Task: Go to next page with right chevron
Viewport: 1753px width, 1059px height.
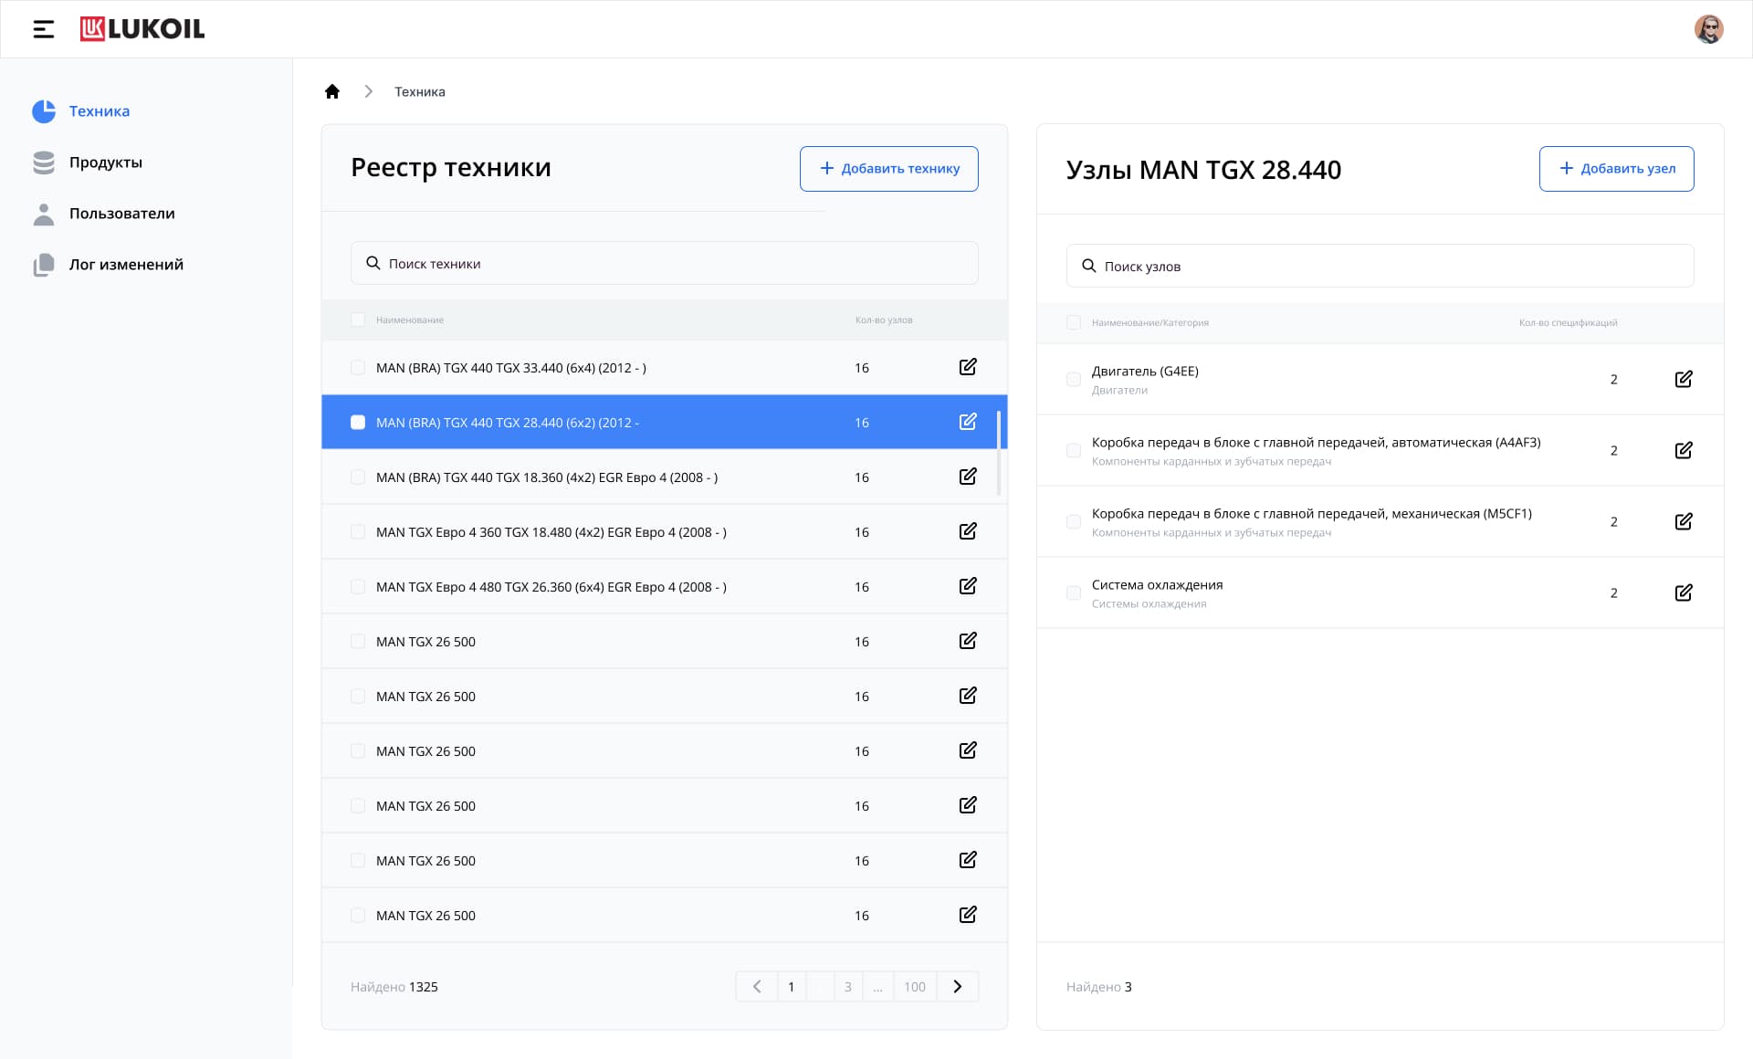Action: coord(958,986)
